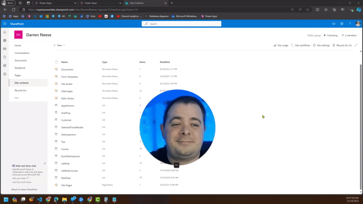View the 2 members list
The width and height of the screenshot is (363, 204).
click(x=349, y=35)
